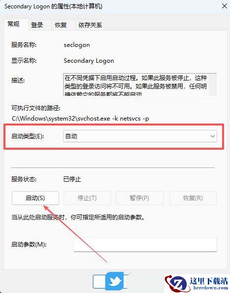
Task: Click the red Z logo watermark
Action: point(176,284)
